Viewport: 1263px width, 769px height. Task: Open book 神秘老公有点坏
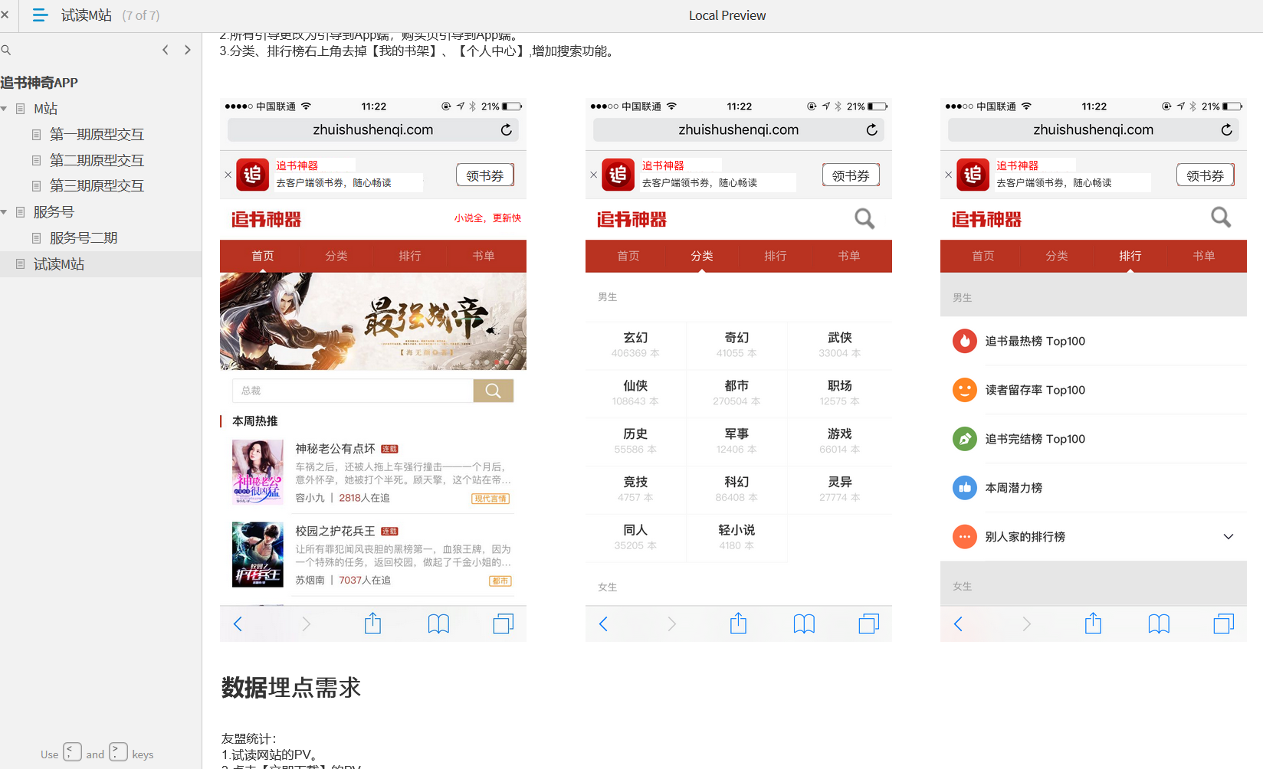(x=336, y=449)
